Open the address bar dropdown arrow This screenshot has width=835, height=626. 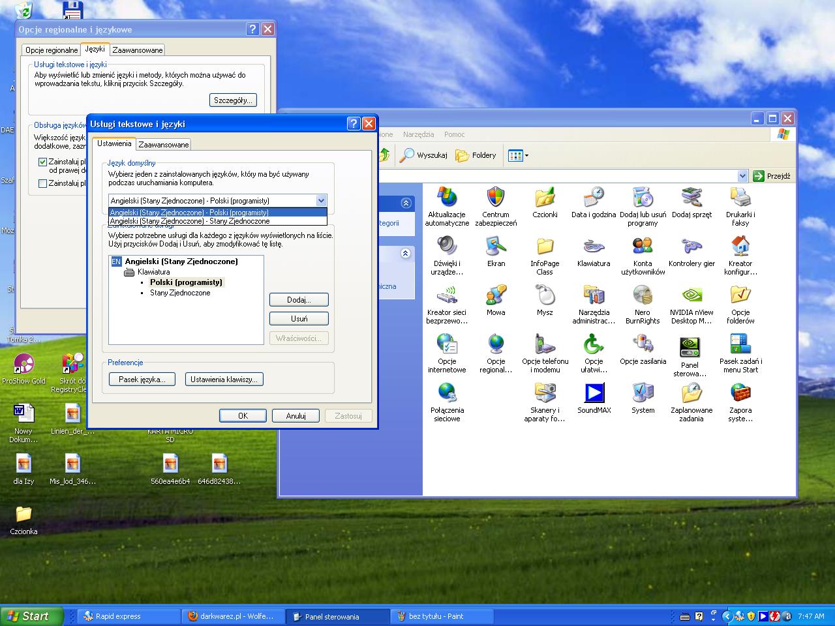[x=742, y=175]
